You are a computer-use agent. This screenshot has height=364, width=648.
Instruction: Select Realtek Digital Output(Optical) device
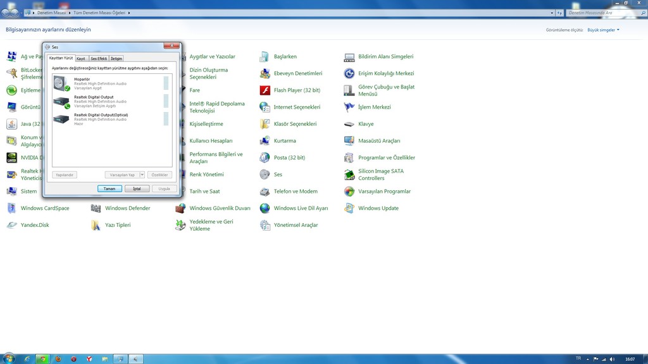(111, 119)
